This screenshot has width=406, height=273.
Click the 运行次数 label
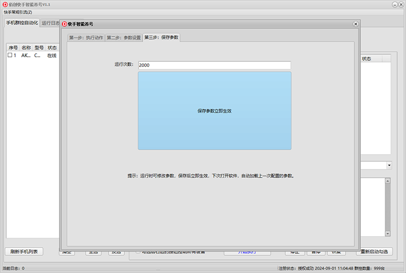124,64
